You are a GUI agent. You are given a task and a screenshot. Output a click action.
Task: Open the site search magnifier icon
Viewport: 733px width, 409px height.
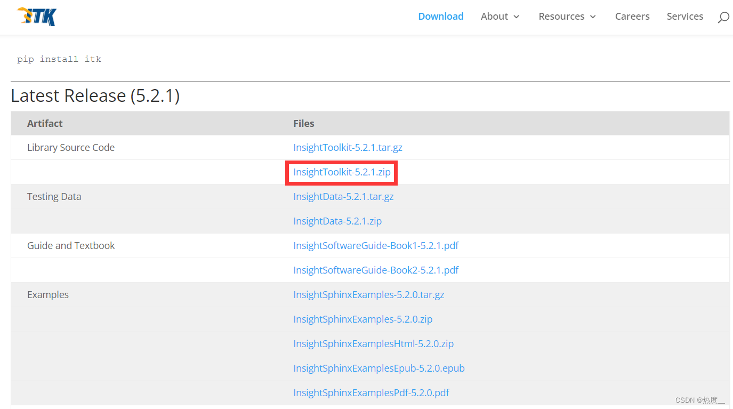point(723,17)
